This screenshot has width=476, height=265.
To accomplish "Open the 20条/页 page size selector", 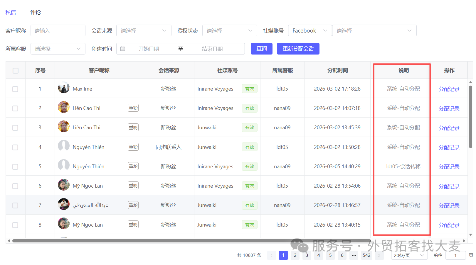I will (409, 255).
